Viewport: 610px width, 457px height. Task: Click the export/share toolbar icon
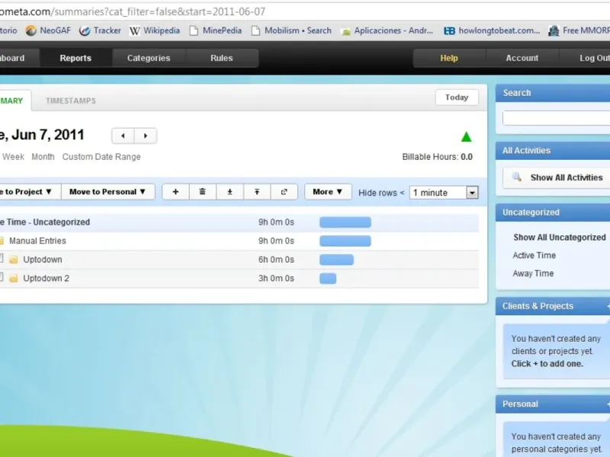[x=284, y=192]
